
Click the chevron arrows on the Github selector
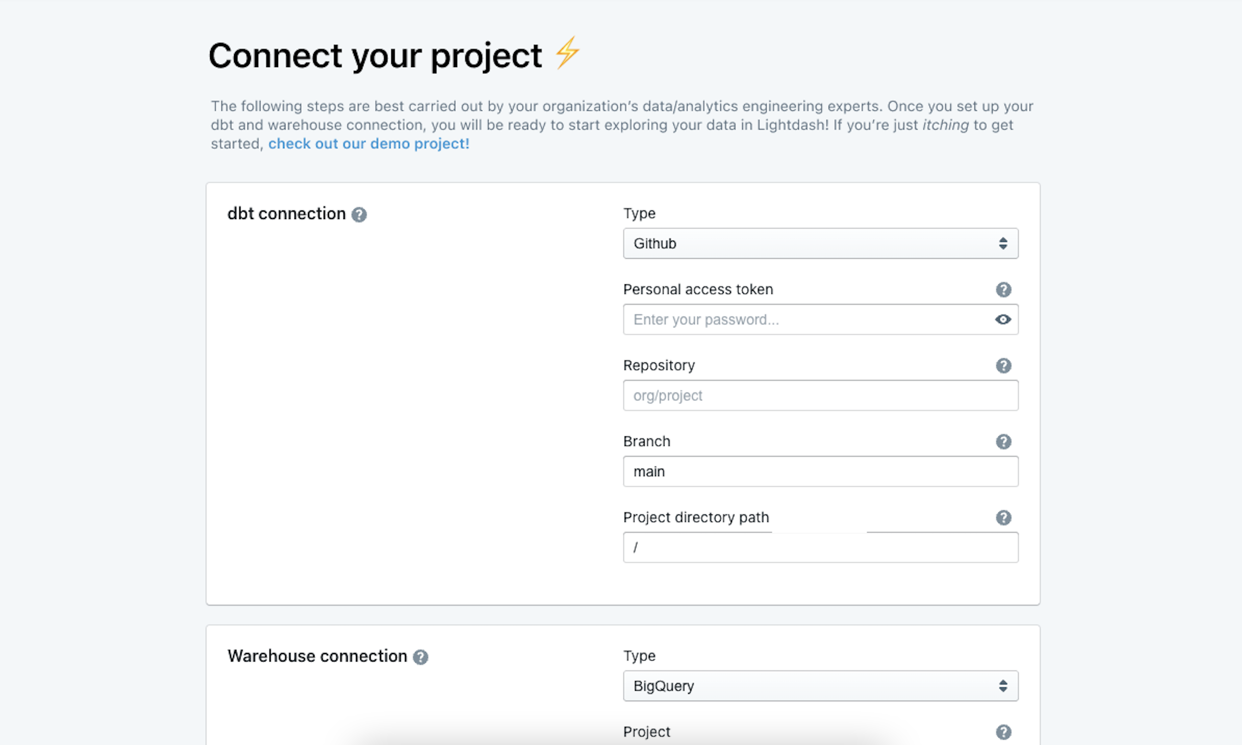click(1003, 244)
